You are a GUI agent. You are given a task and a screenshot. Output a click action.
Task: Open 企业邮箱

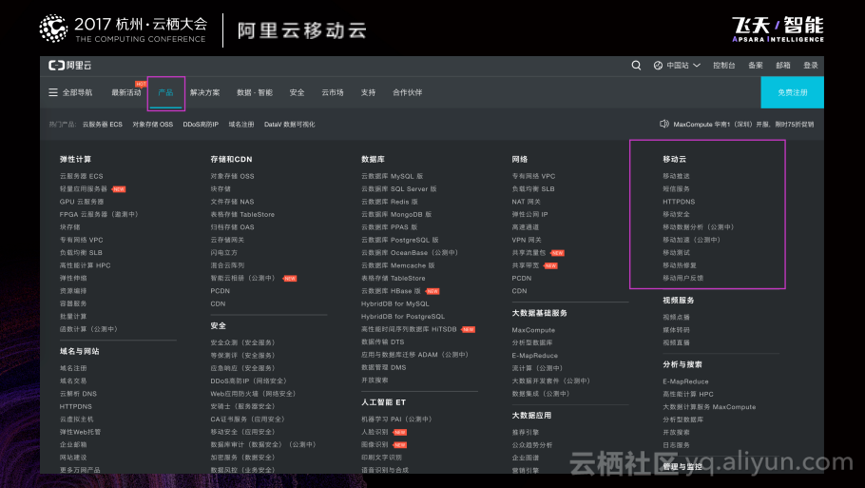pos(73,444)
